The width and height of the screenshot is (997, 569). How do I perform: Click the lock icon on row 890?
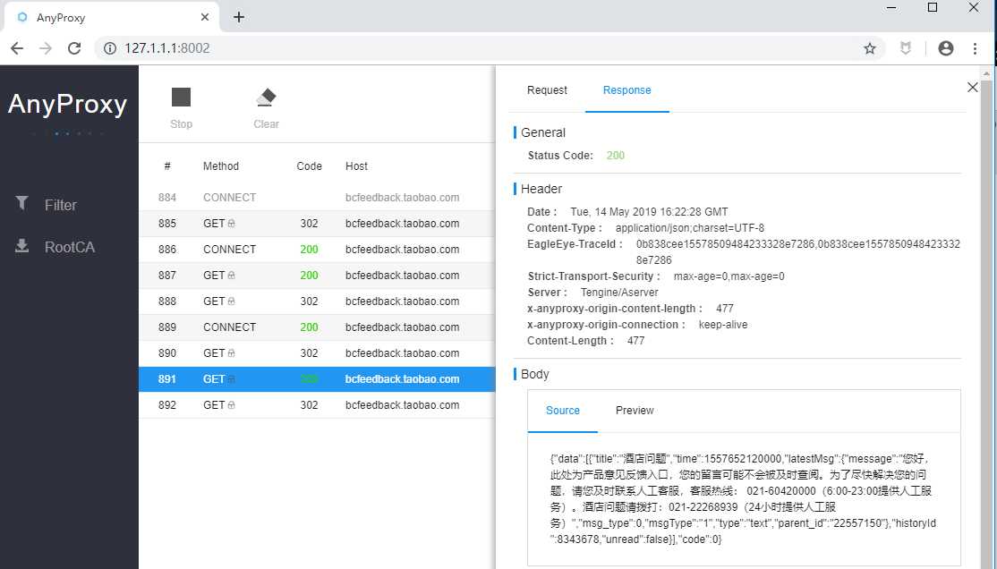pos(231,352)
